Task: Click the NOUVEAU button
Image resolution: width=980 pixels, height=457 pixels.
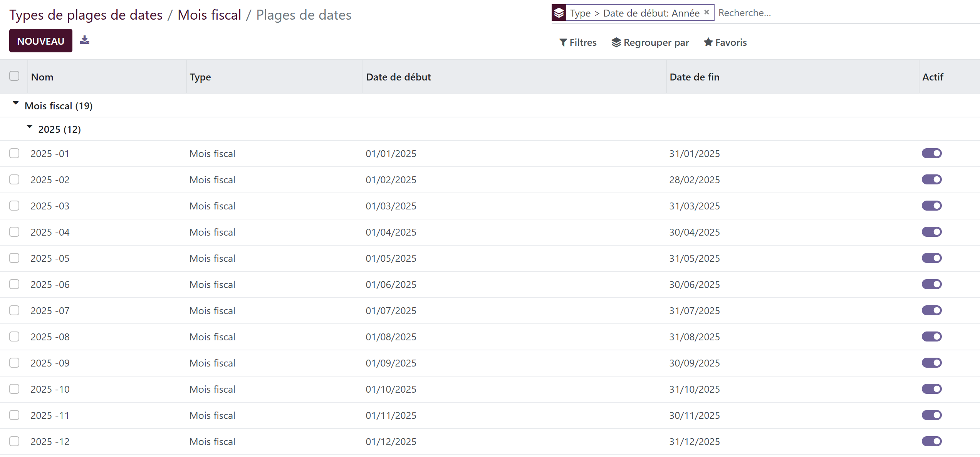Action: (41, 41)
